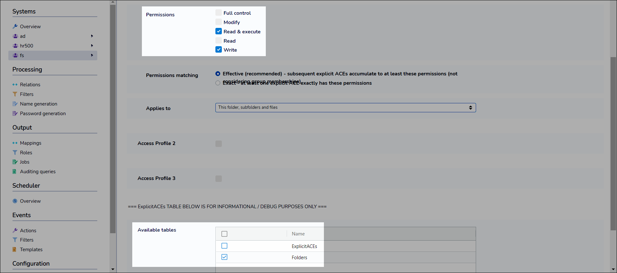Viewport: 617px width, 273px height.
Task: Uncheck the Read & execute permission
Action: 219,31
